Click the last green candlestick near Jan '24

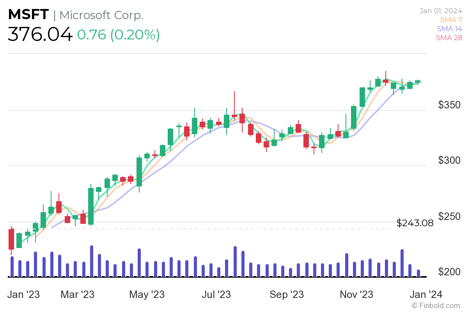pos(418,82)
